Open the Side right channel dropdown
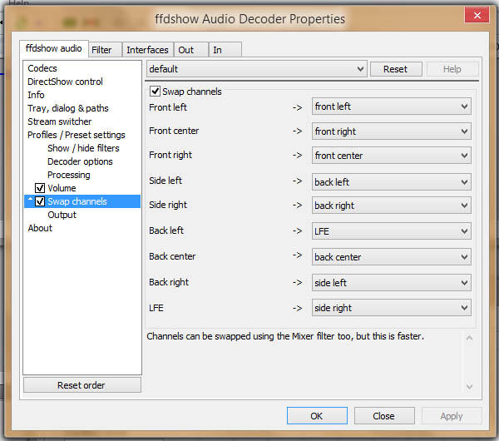Image resolution: width=499 pixels, height=441 pixels. 391,206
